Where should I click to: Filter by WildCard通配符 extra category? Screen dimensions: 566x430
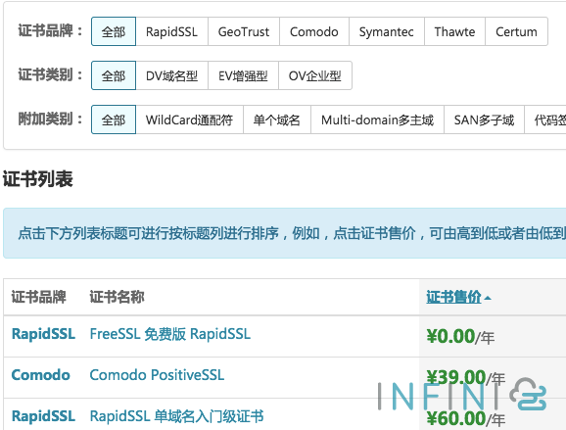tap(190, 119)
